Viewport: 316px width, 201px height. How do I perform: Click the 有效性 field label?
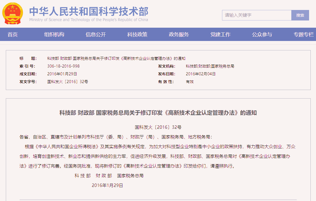166,82
